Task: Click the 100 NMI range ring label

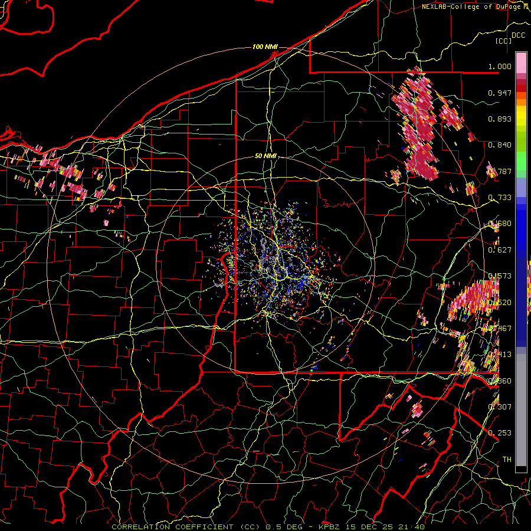Action: click(265, 47)
